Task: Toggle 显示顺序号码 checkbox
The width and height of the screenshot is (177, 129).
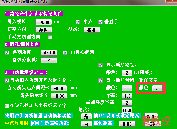Action: [100, 80]
